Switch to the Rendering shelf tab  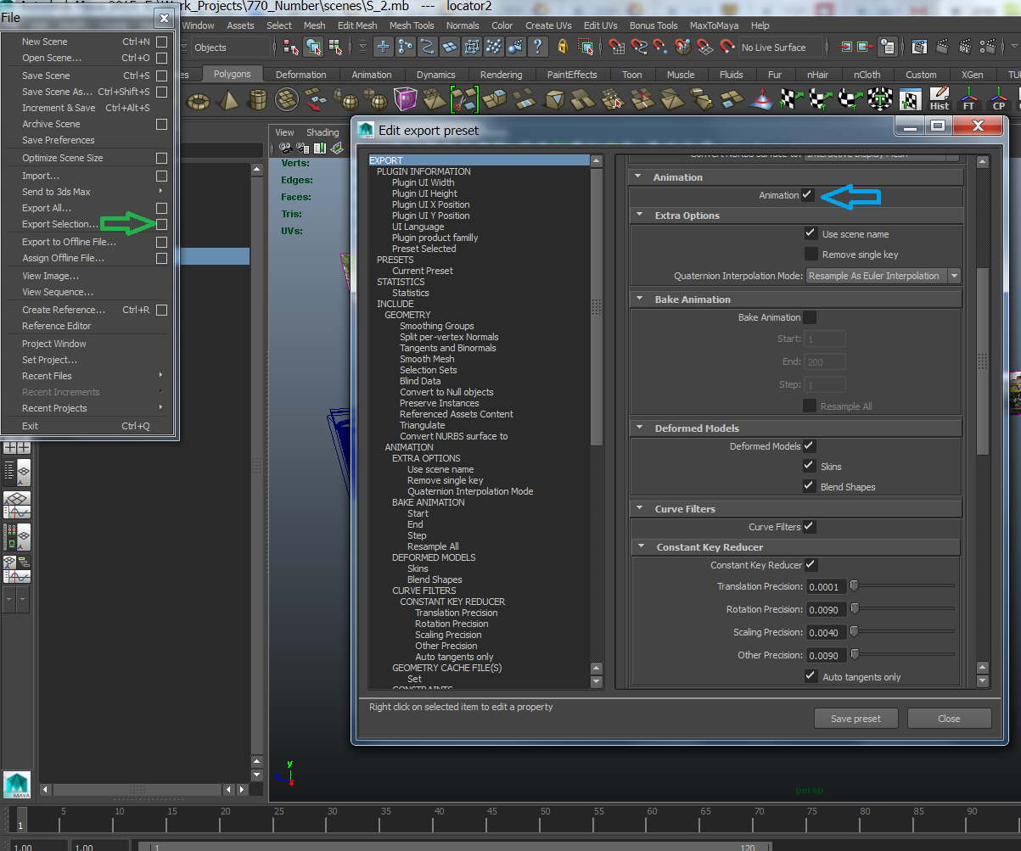(x=501, y=75)
